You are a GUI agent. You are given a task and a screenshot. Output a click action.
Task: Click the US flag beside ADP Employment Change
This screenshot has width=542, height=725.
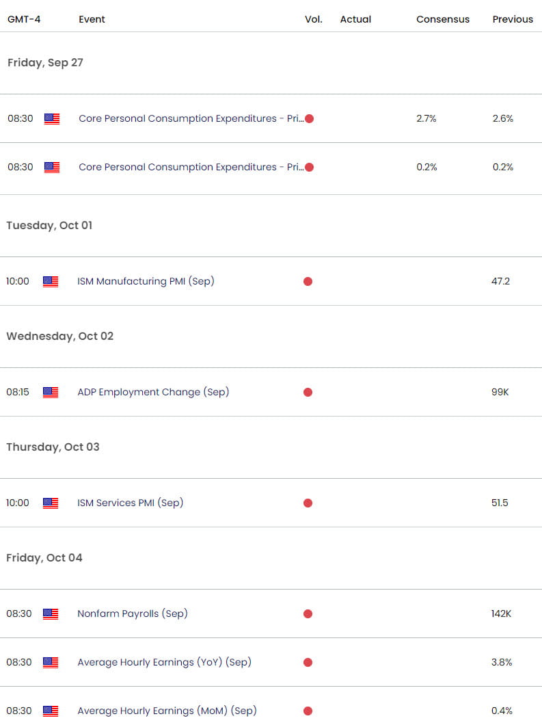tap(51, 392)
